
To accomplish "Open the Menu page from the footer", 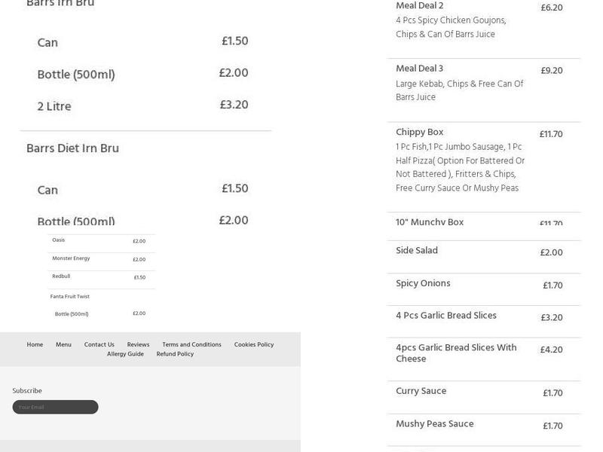I will [x=63, y=344].
